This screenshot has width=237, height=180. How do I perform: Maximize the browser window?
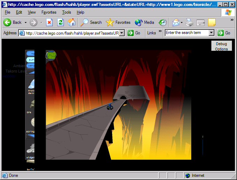[226, 5]
